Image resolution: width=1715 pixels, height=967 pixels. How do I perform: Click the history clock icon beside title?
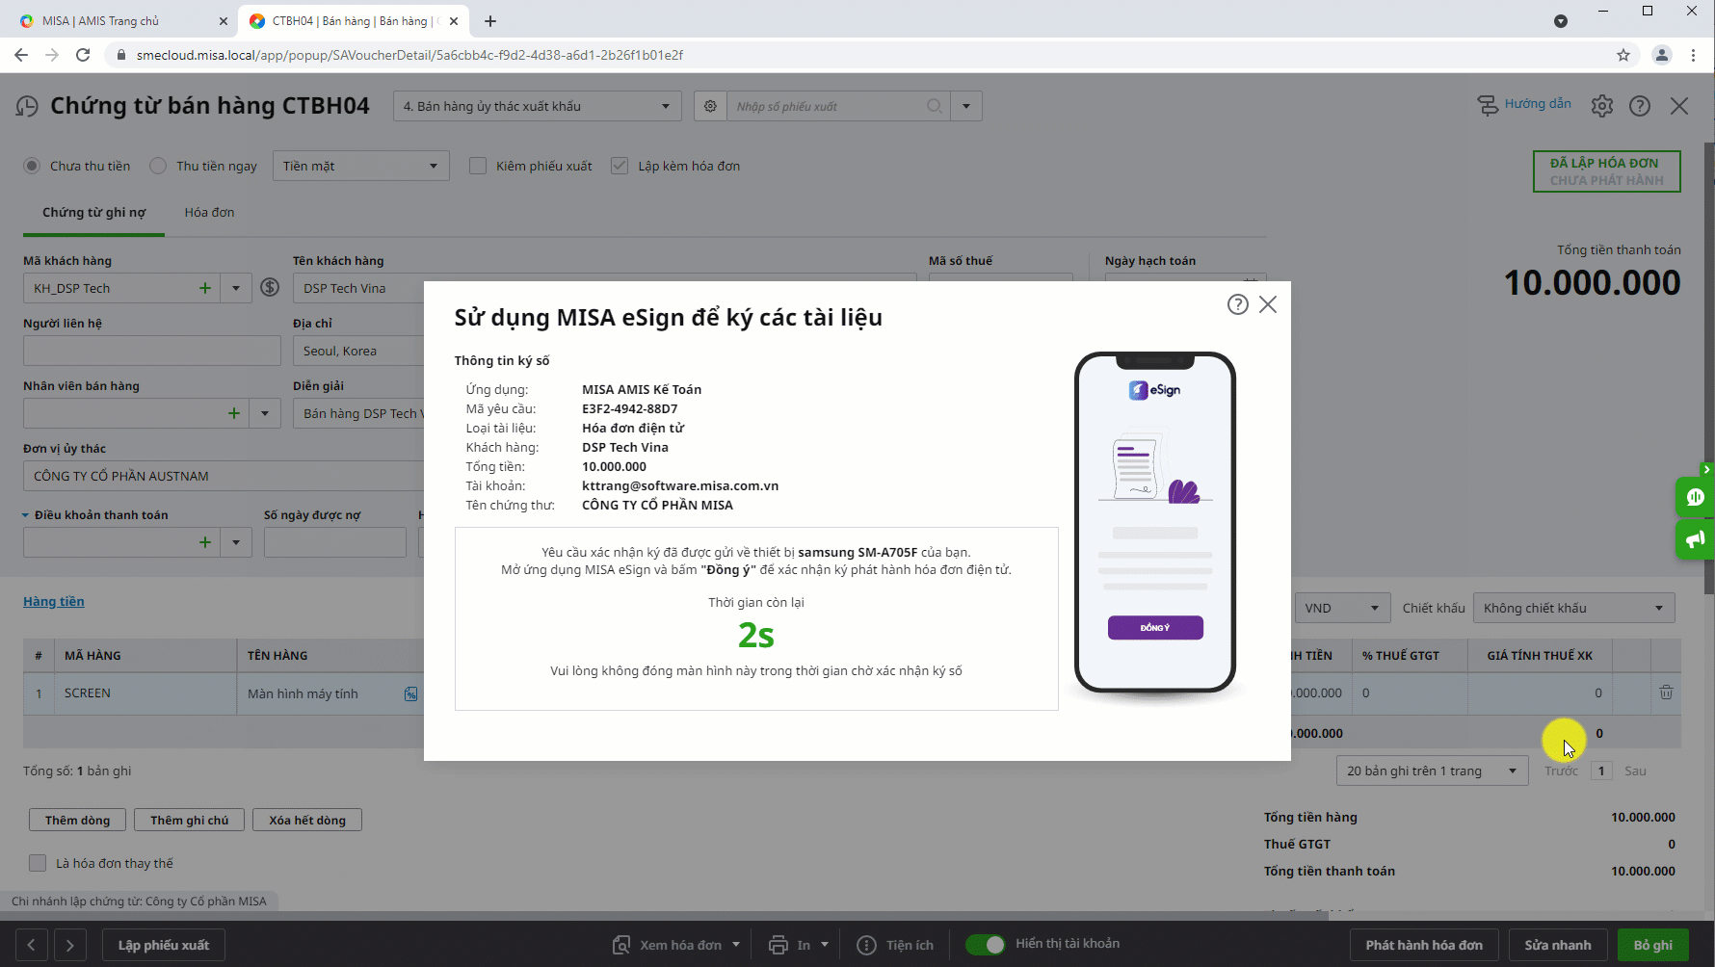coord(27,106)
